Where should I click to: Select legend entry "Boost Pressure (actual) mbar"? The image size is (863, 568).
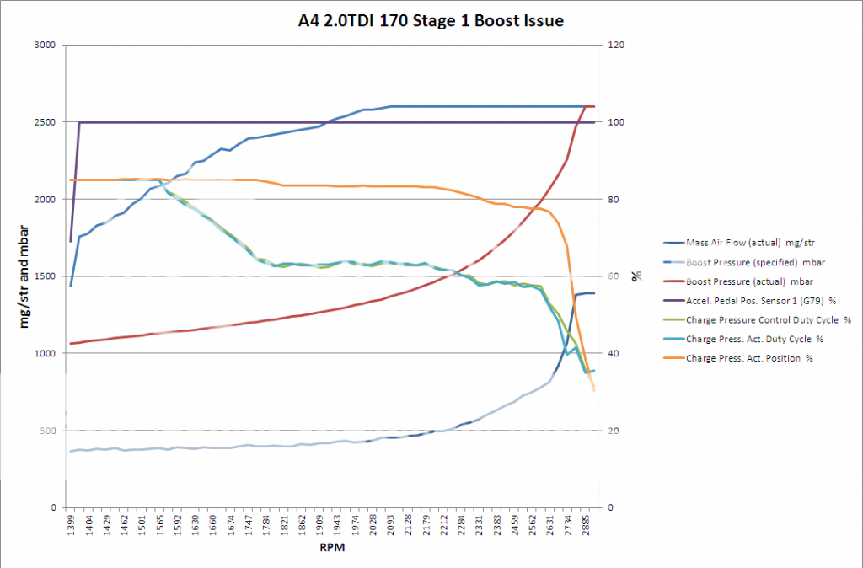pyautogui.click(x=749, y=281)
